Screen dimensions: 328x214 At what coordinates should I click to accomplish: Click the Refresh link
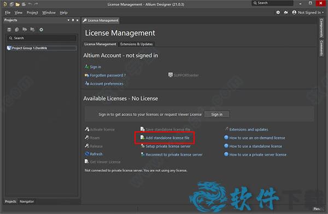(96, 154)
